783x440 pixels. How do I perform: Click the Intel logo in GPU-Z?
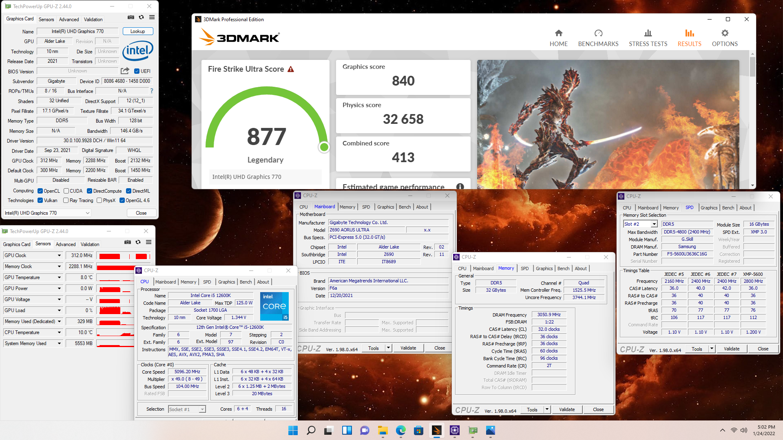click(138, 51)
